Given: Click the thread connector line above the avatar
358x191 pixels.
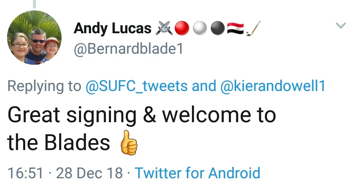Looking at the screenshot, I should pyautogui.click(x=34, y=3).
